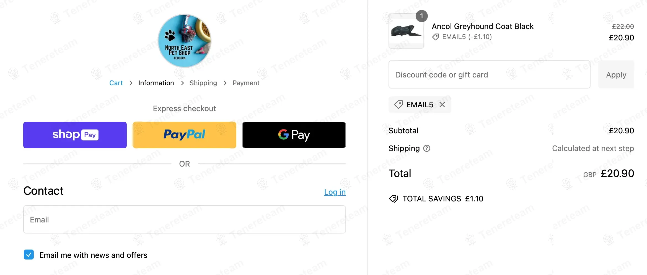Check out with Google Pay
Image resolution: width=647 pixels, height=275 pixels.
294,135
